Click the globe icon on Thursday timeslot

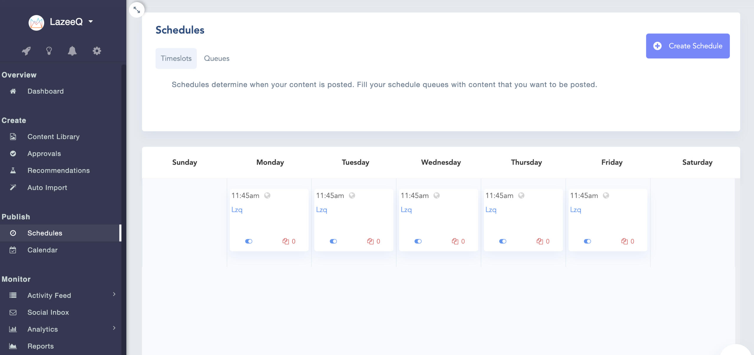521,195
